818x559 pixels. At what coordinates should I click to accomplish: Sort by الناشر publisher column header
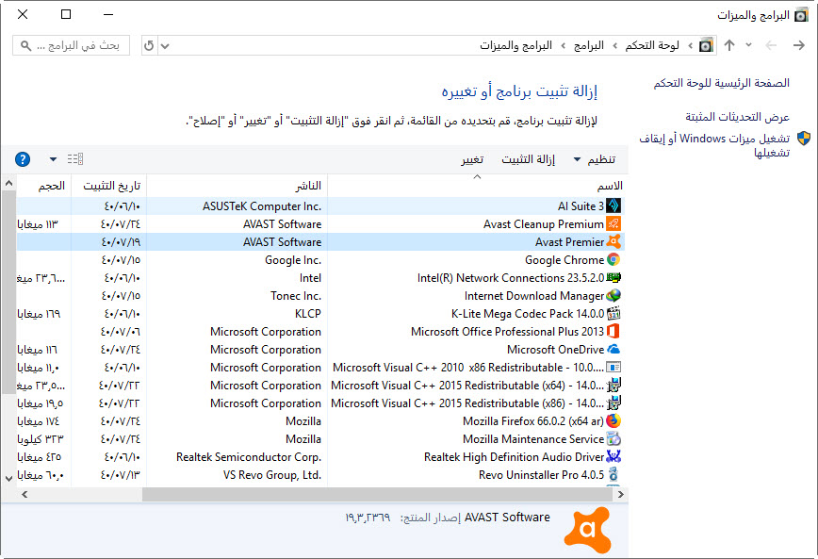[237, 186]
